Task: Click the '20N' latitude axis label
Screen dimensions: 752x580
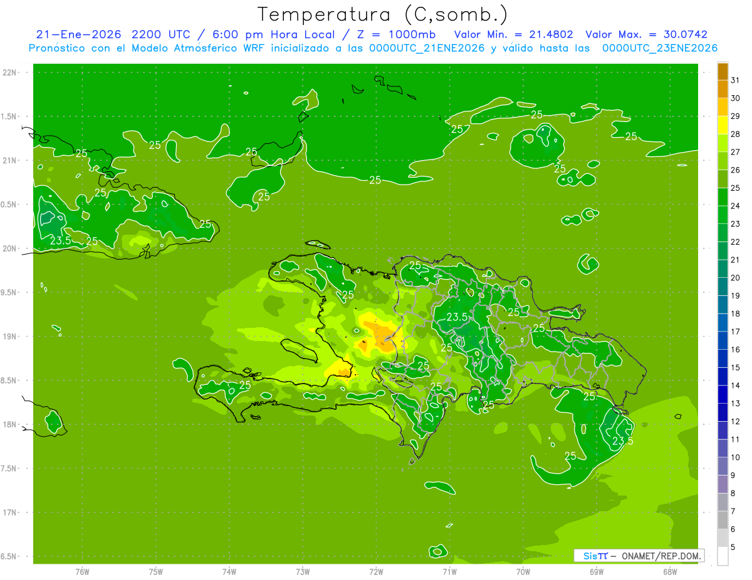Action: (10, 249)
